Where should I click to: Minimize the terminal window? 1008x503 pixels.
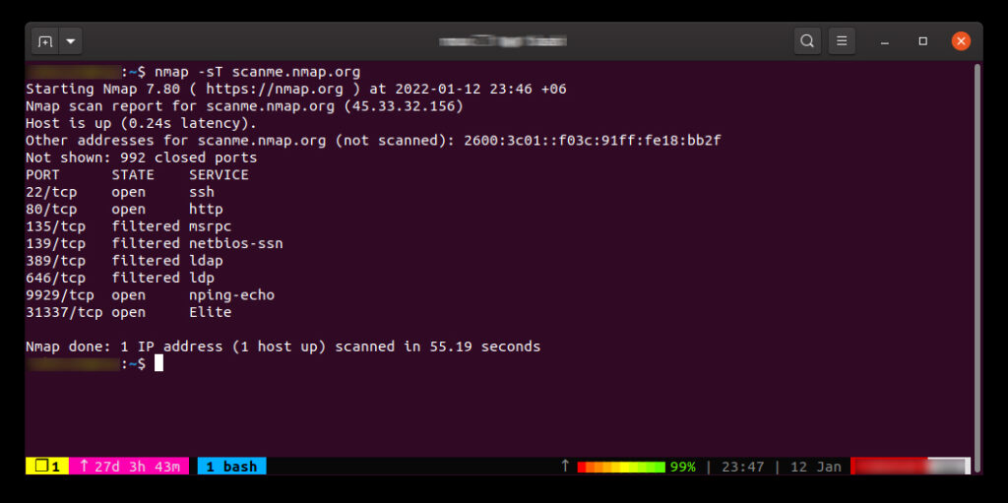885,41
